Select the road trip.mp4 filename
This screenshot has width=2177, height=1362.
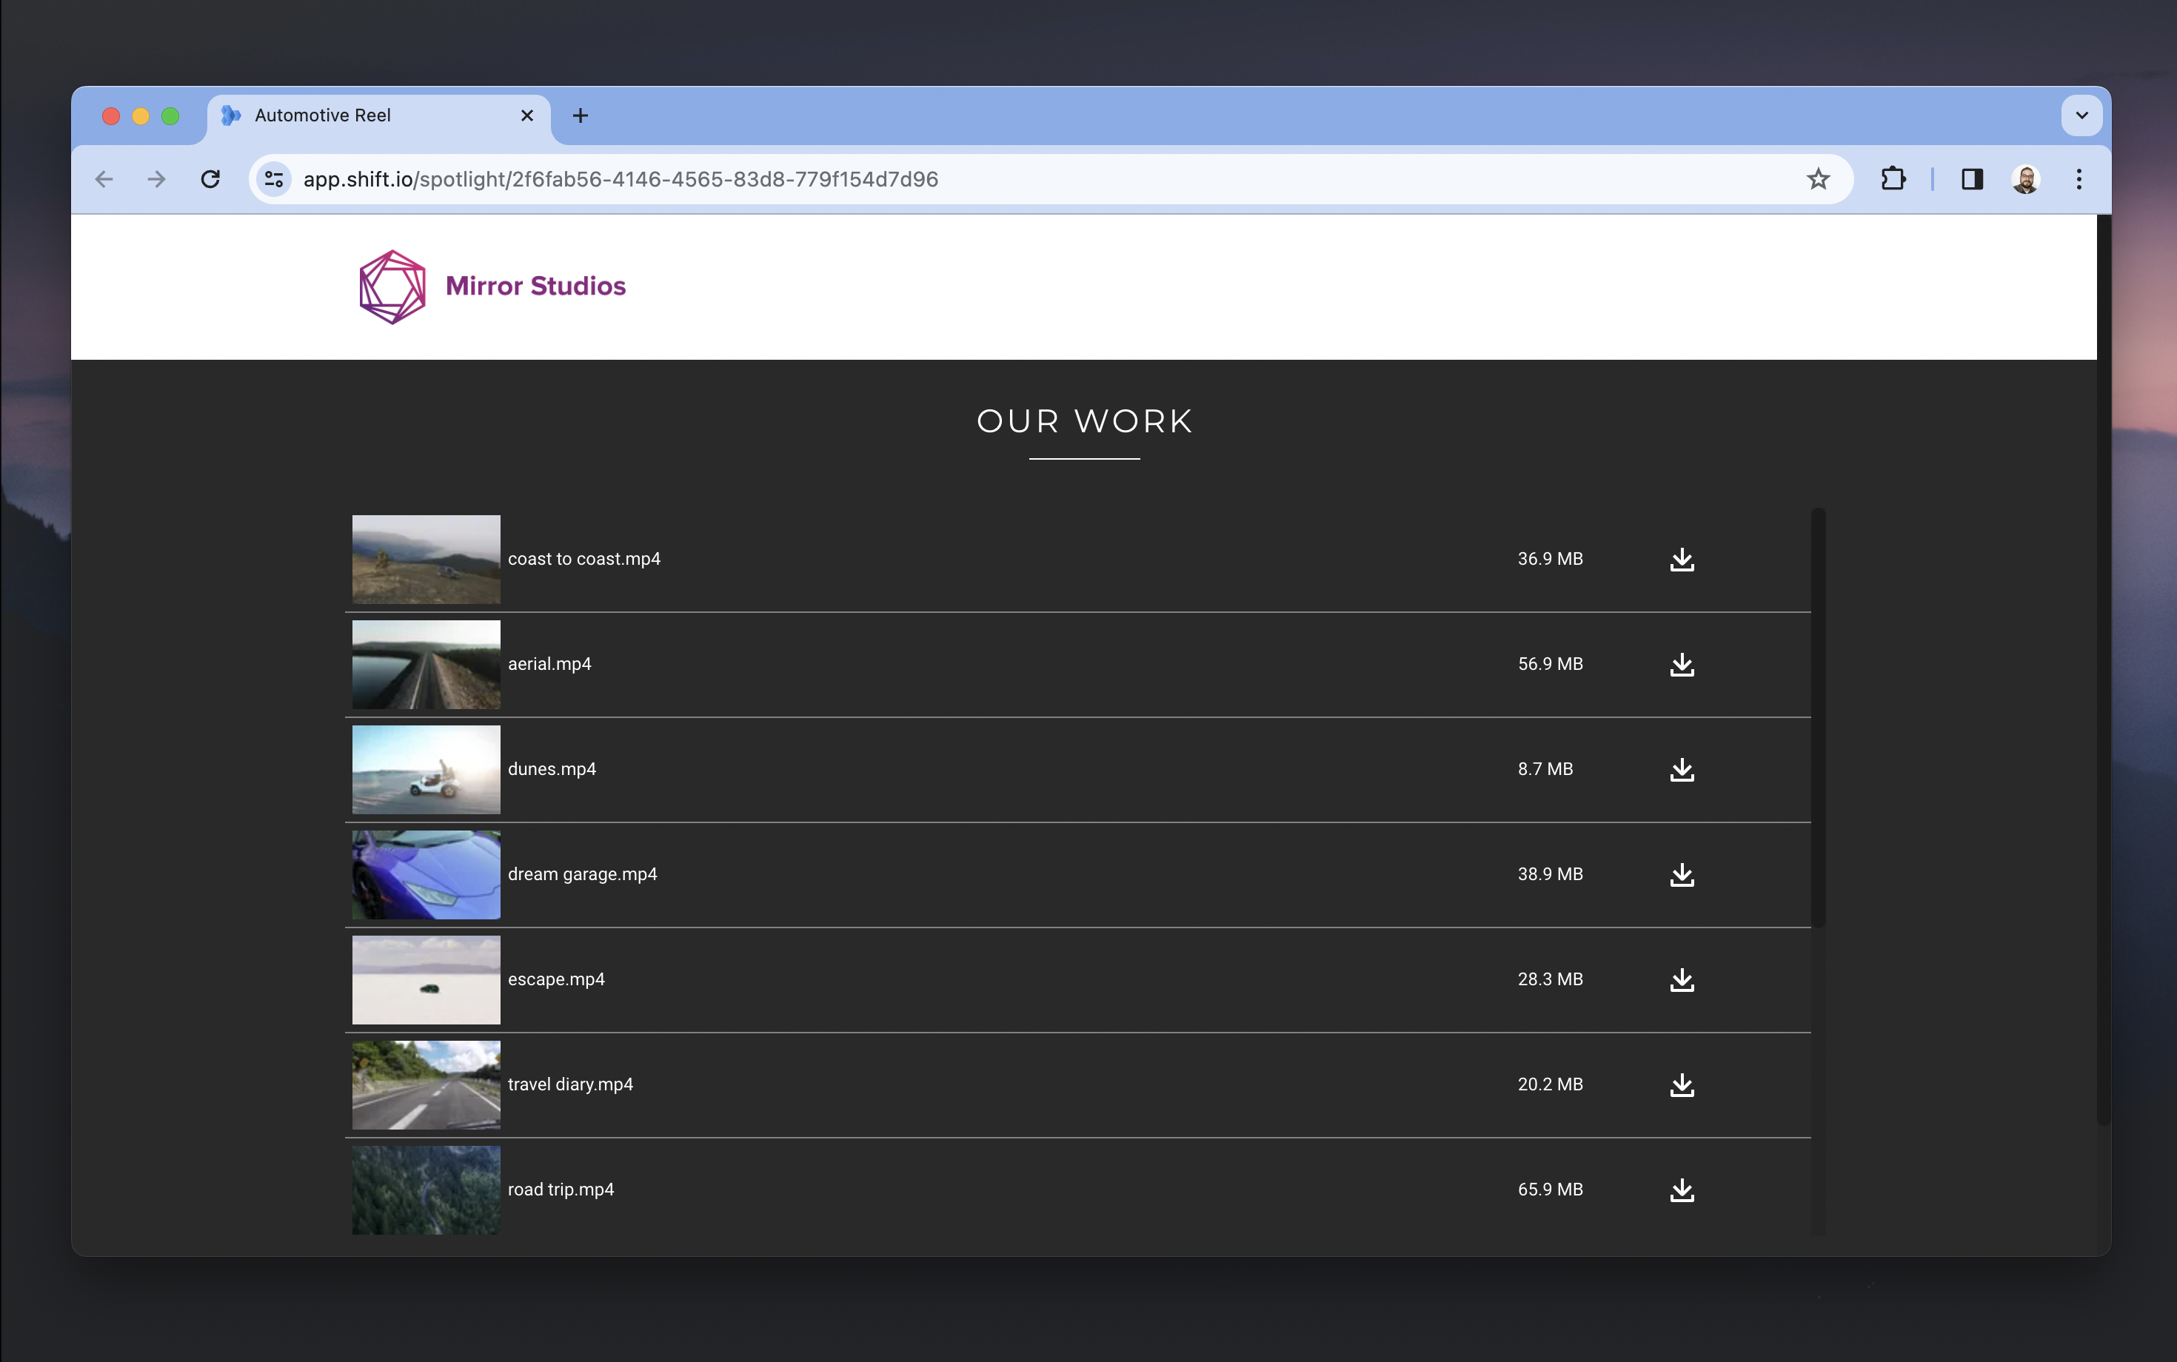561,1189
